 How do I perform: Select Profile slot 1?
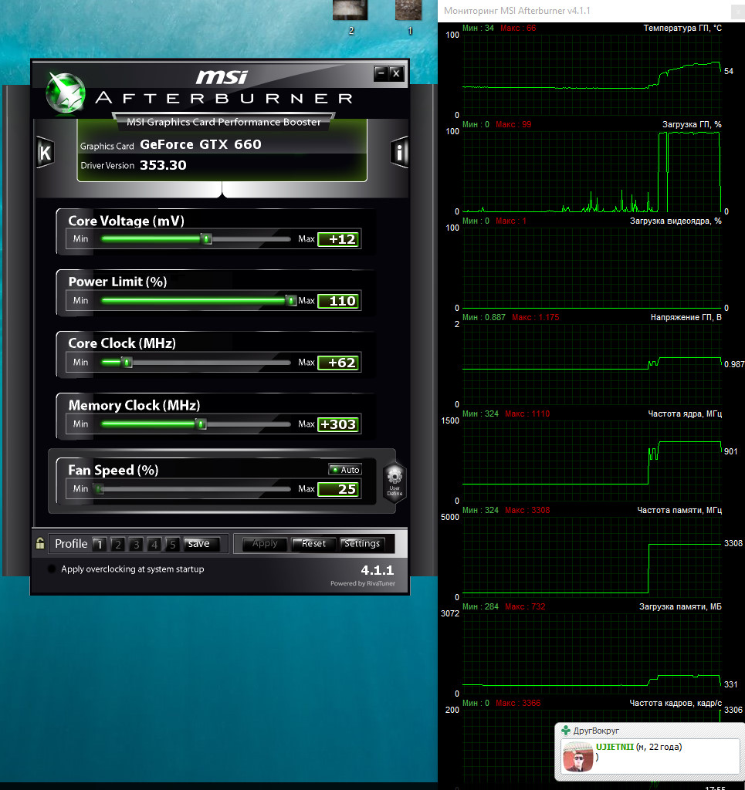(x=100, y=544)
